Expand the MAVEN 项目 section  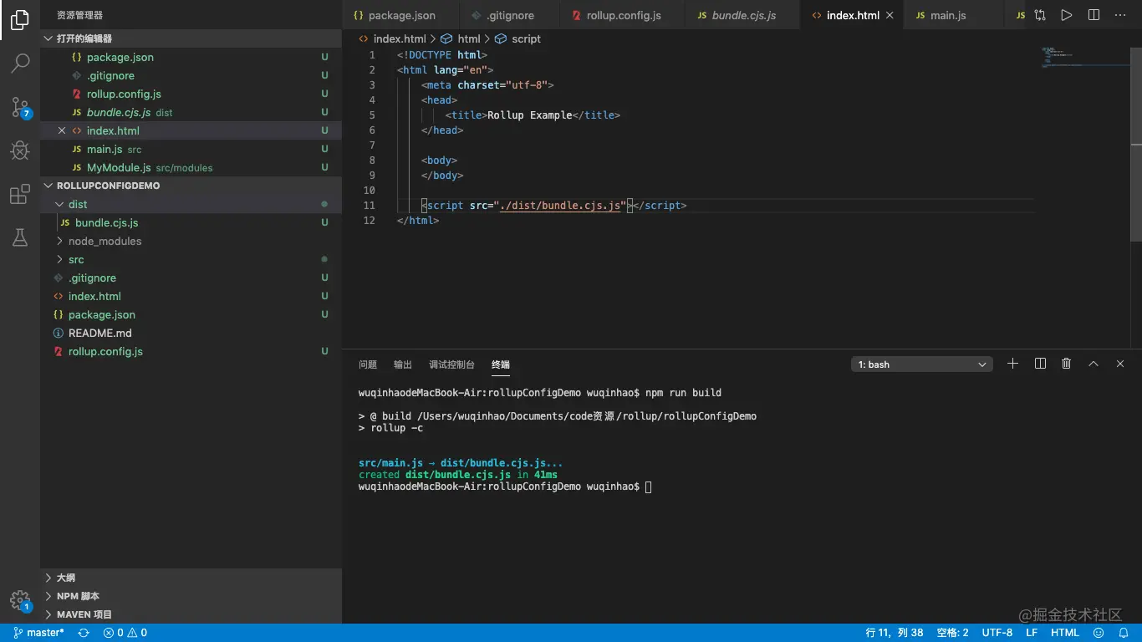[191, 614]
